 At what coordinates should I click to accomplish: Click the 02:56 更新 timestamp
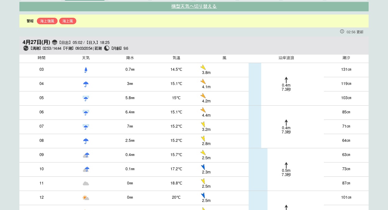point(355,32)
